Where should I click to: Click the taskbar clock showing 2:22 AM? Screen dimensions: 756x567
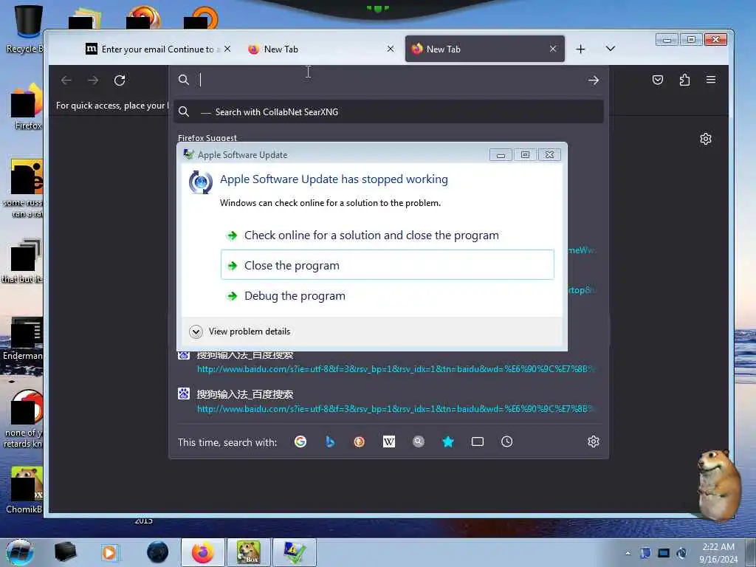(718, 552)
